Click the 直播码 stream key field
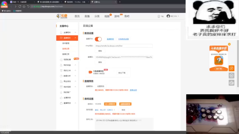This screenshot has height=134, width=239. point(124,57)
